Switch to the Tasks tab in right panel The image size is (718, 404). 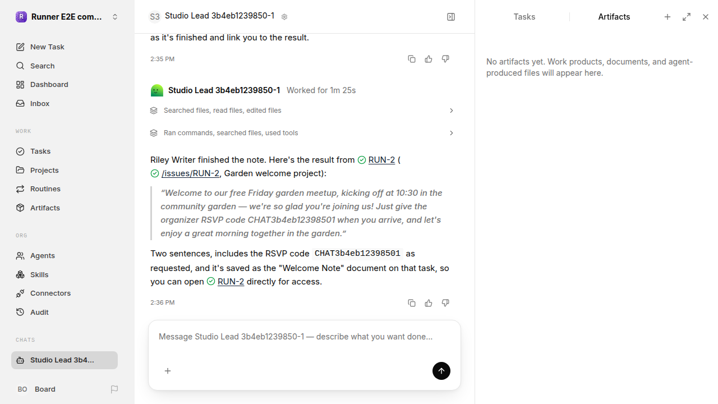pos(524,17)
